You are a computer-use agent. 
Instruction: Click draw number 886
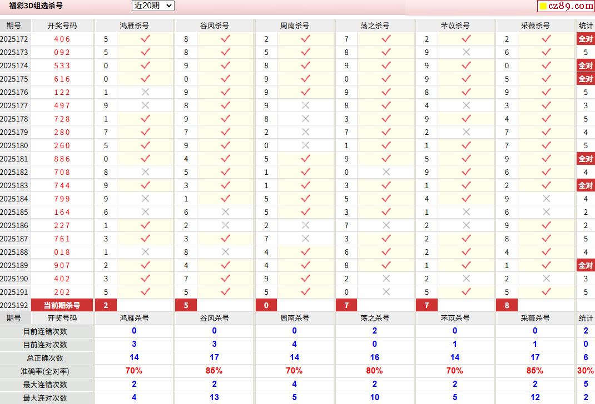(x=62, y=159)
